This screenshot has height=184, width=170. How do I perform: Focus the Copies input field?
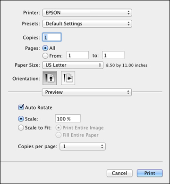(52, 37)
